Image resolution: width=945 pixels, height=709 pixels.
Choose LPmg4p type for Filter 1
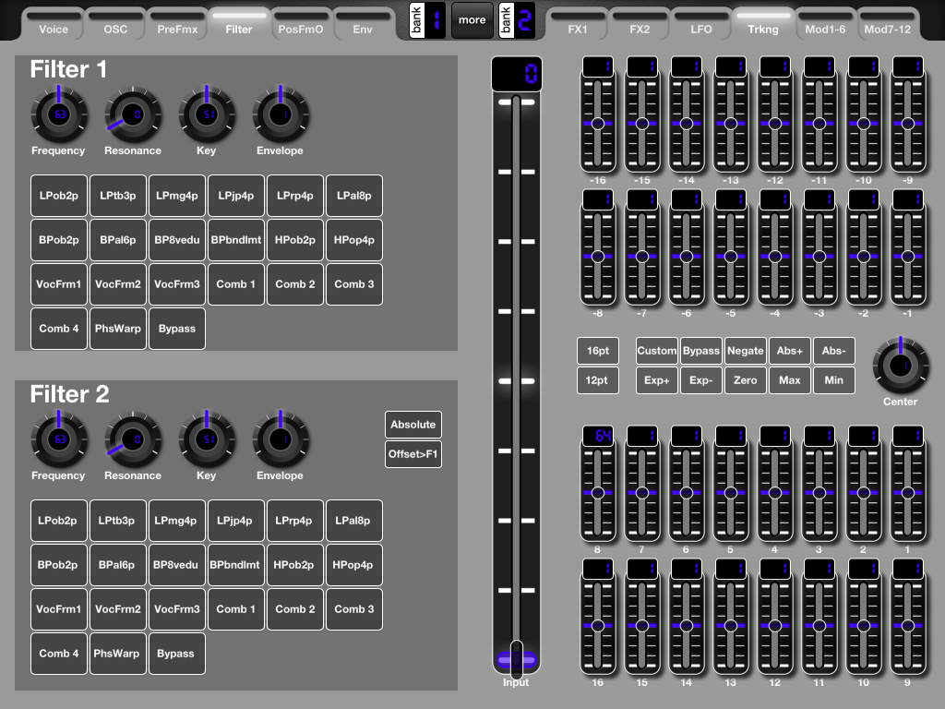177,196
